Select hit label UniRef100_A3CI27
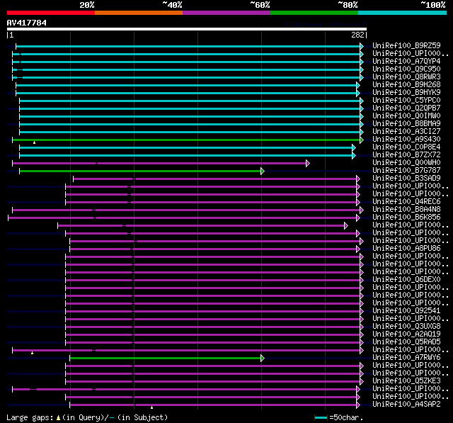This screenshot has width=453, height=423. pos(406,132)
